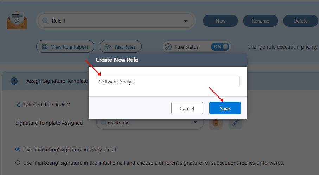Cancel the Create New Rule dialog
The width and height of the screenshot is (319, 175).
[187, 108]
